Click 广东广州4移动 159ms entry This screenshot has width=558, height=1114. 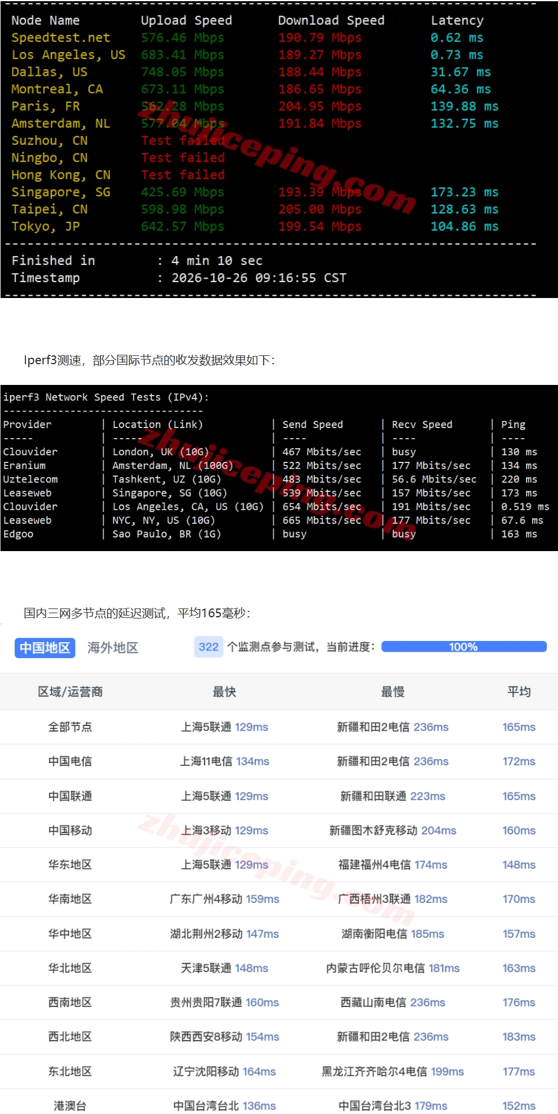click(x=225, y=899)
